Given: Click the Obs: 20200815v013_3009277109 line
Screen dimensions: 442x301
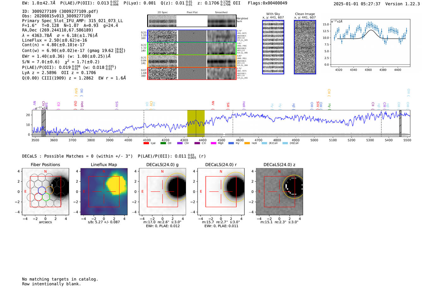Looking at the screenshot, I should pyautogui.click(x=57, y=16).
